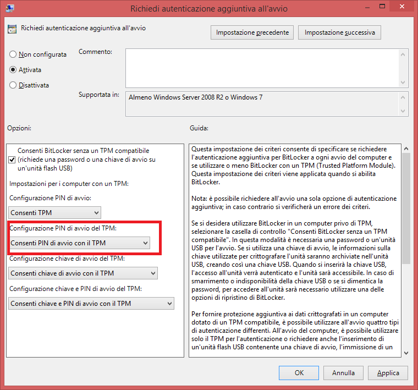Click the Supportata in label
Viewport: 418px width, 390px height.
tap(99, 95)
